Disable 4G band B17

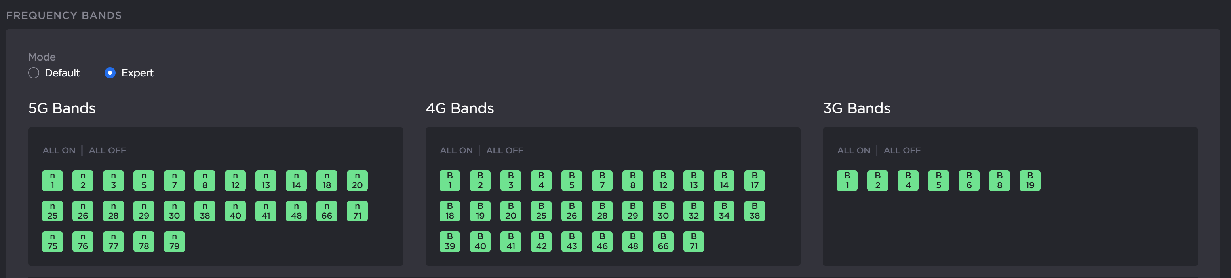(754, 181)
